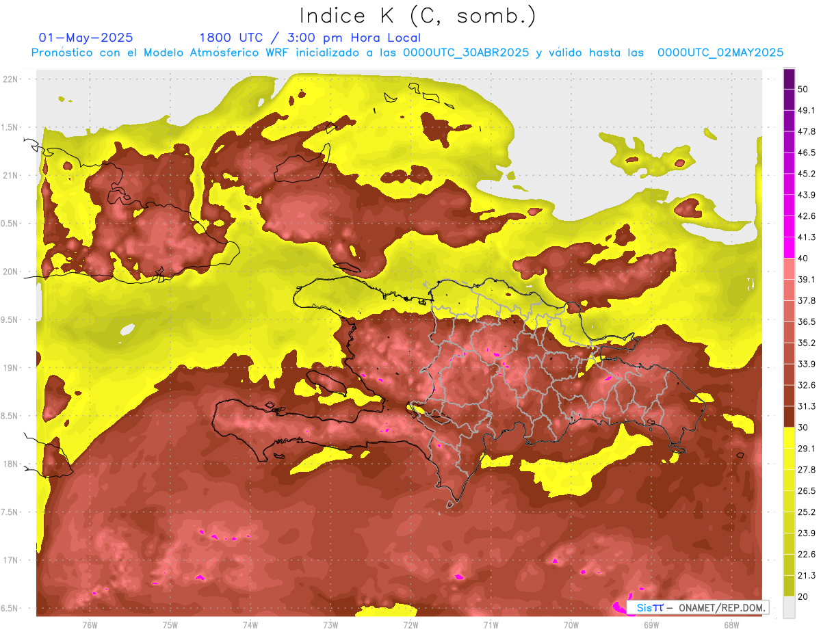Click the colorbar value "41.3"
821x634 pixels.
pos(807,237)
